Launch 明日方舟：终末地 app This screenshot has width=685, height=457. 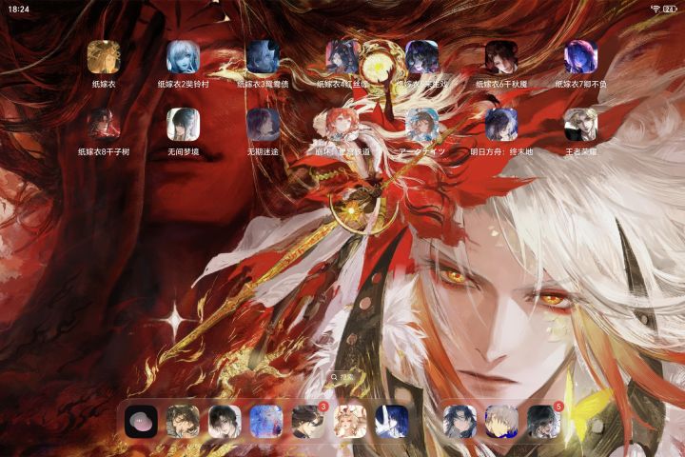pyautogui.click(x=501, y=125)
